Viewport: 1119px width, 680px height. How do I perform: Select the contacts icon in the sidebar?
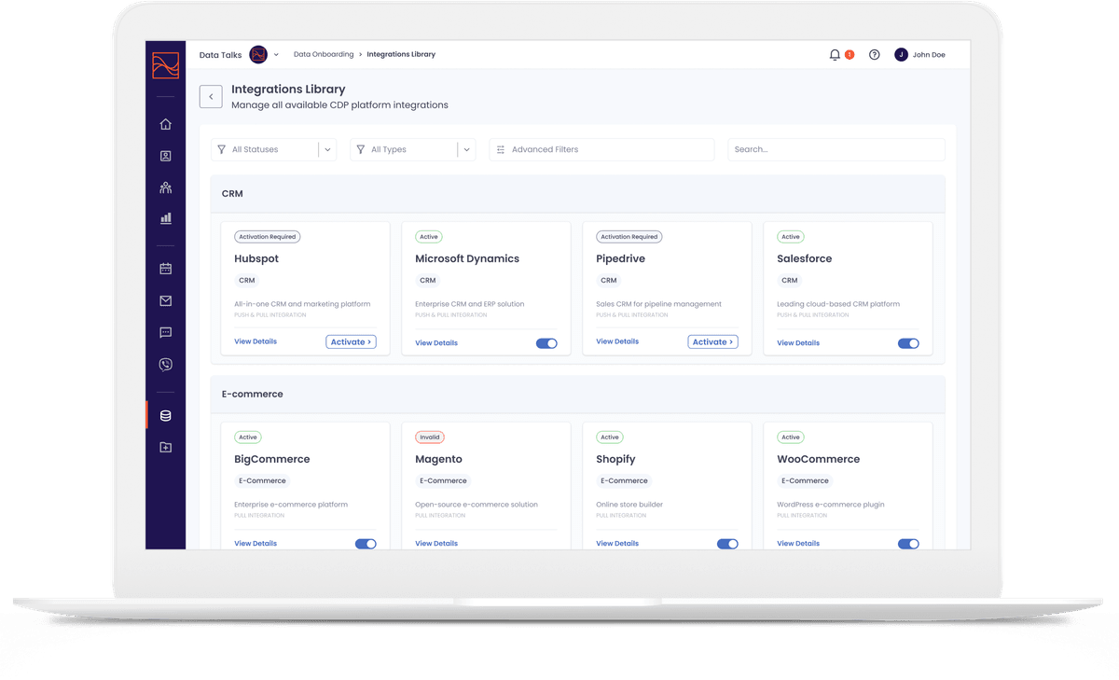[165, 155]
